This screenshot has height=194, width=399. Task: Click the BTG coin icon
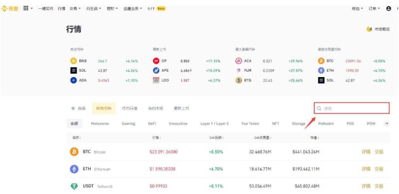[239, 81]
